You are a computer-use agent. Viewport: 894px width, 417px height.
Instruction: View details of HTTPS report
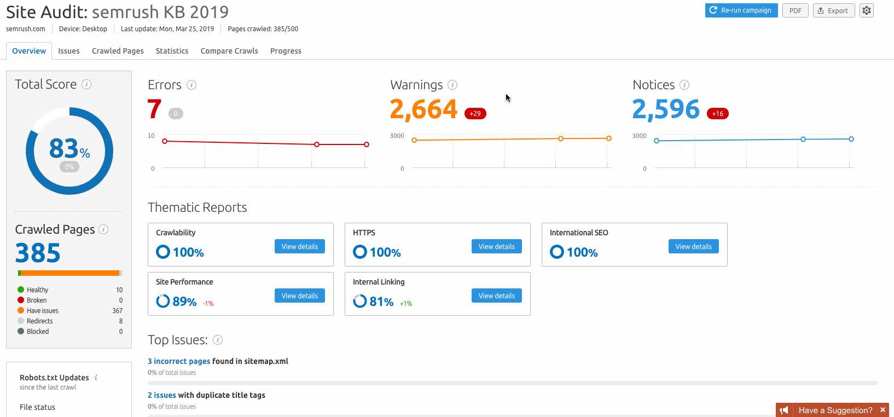[x=497, y=246]
